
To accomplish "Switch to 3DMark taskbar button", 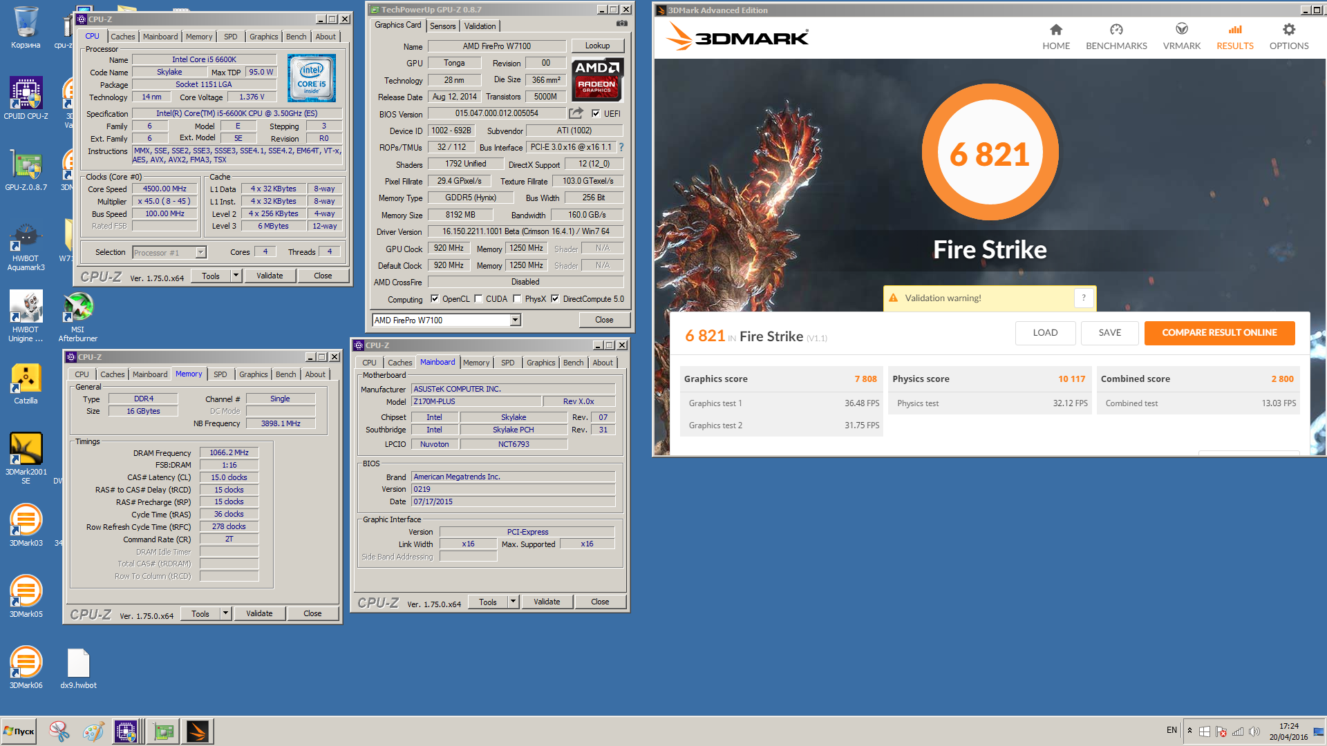I will coord(197,731).
